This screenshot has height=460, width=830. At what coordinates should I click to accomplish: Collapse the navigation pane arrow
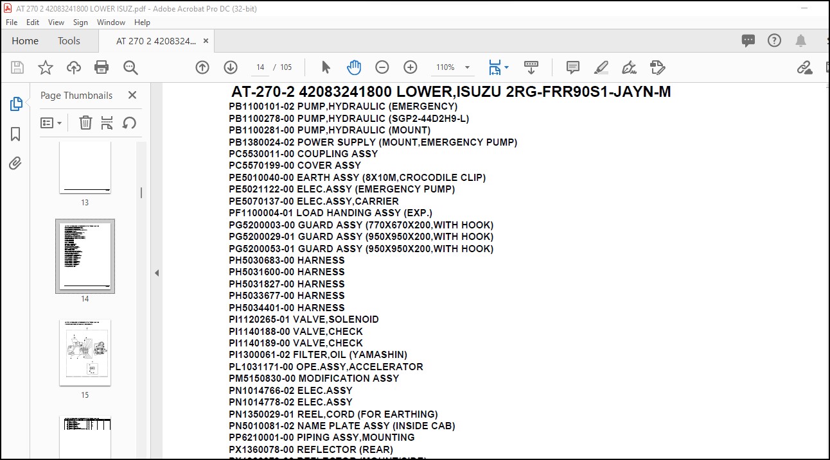(156, 273)
